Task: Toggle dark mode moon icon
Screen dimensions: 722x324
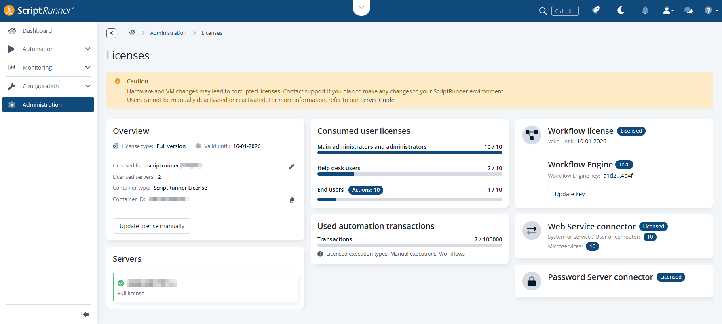Action: coord(621,11)
